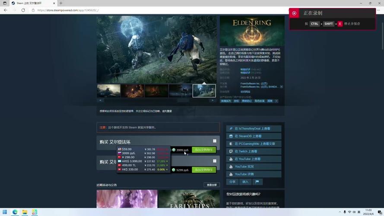View site info via the address bar lock icon

click(x=33, y=10)
